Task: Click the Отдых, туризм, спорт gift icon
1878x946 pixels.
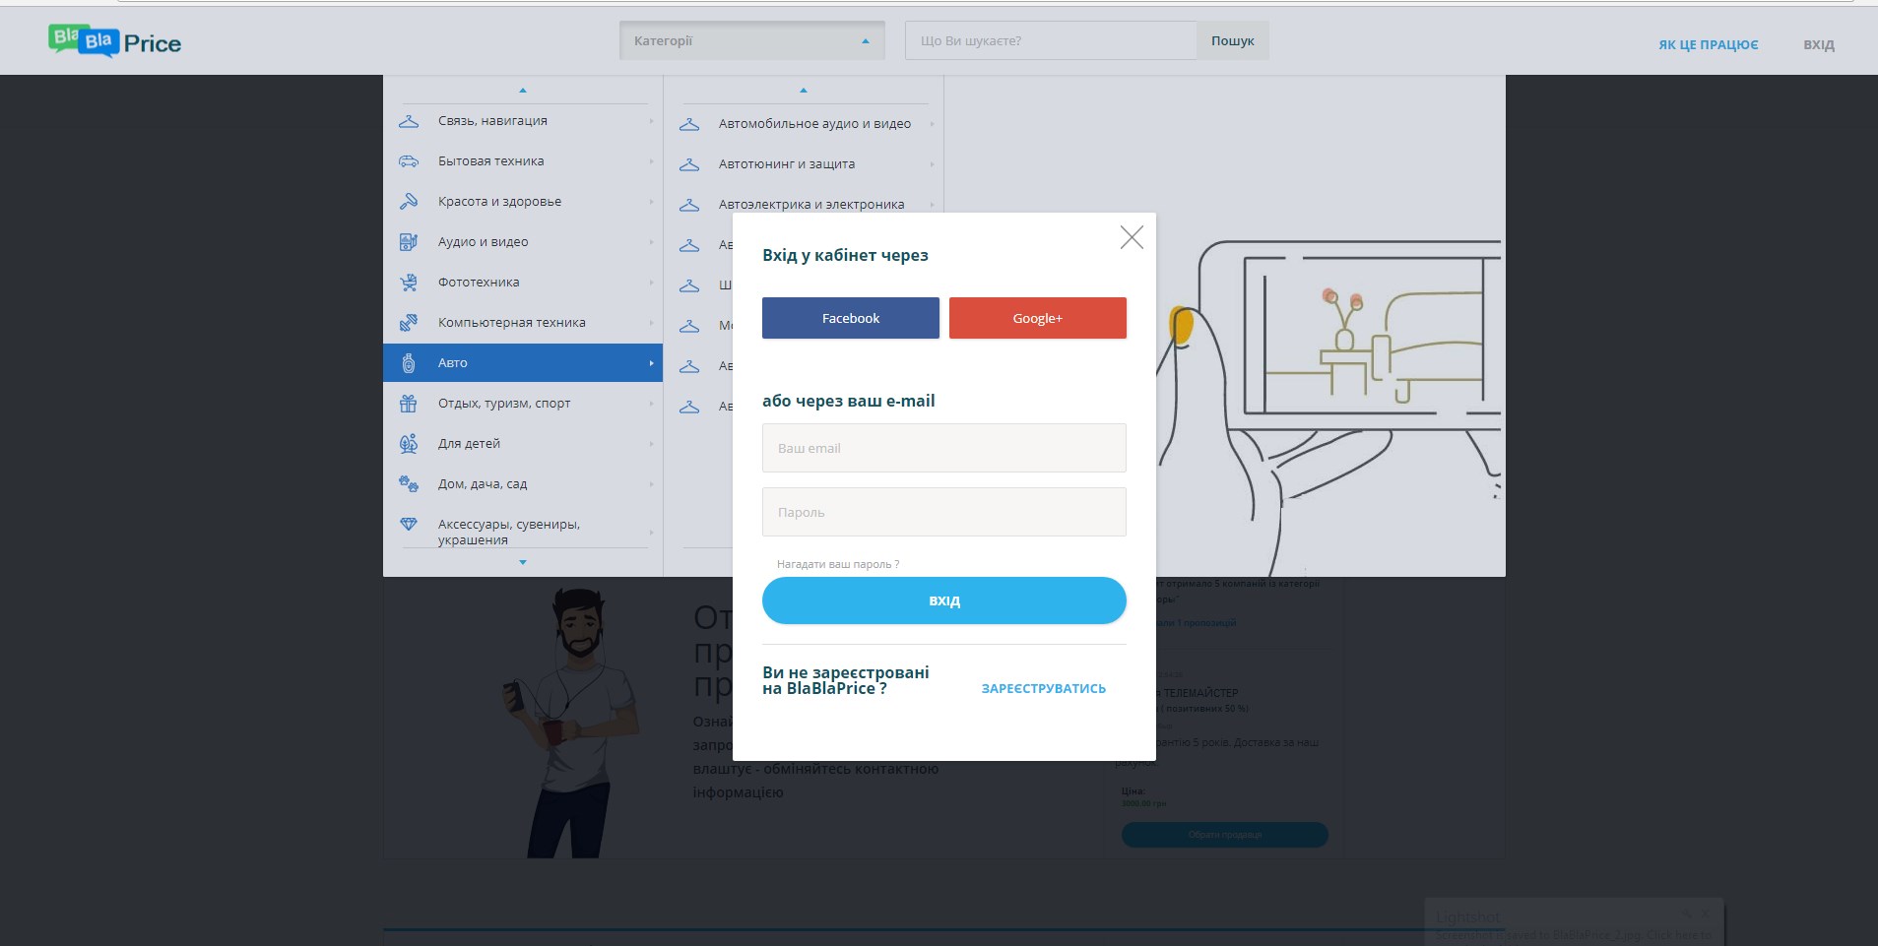Action: click(x=409, y=404)
